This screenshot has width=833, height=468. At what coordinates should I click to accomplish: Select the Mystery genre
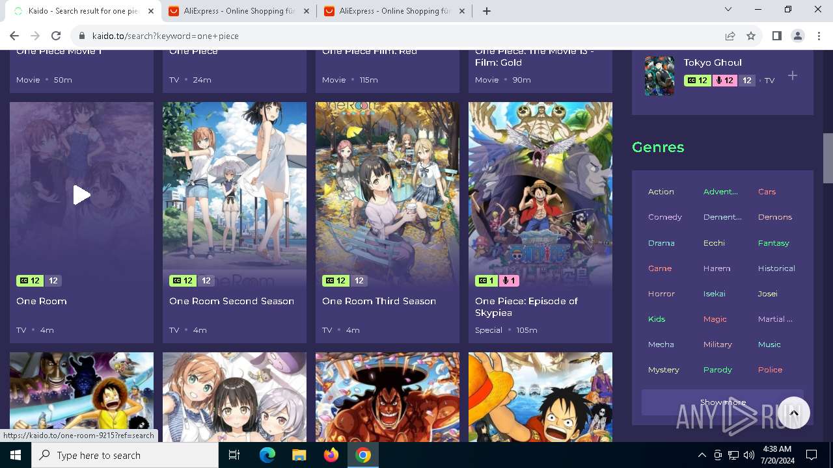pyautogui.click(x=663, y=370)
